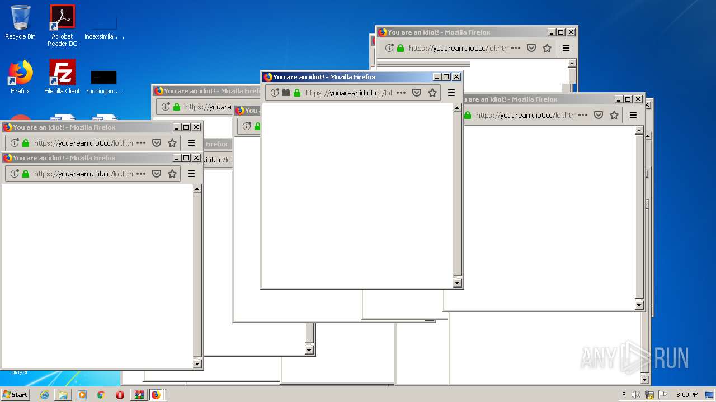Viewport: 716px width, 402px height.
Task: Save to Pocket in lower left Firefox window
Action: tap(157, 174)
